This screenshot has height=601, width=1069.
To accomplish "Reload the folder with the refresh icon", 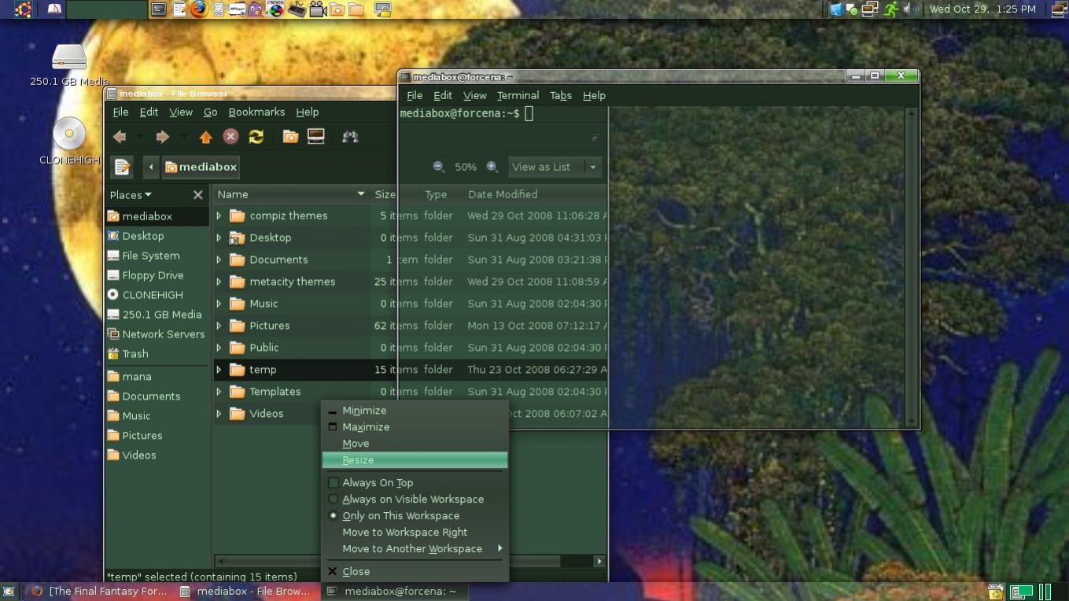I will pos(256,137).
